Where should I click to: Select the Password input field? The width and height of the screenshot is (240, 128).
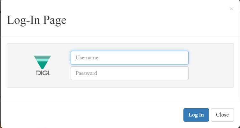pyautogui.click(x=129, y=73)
